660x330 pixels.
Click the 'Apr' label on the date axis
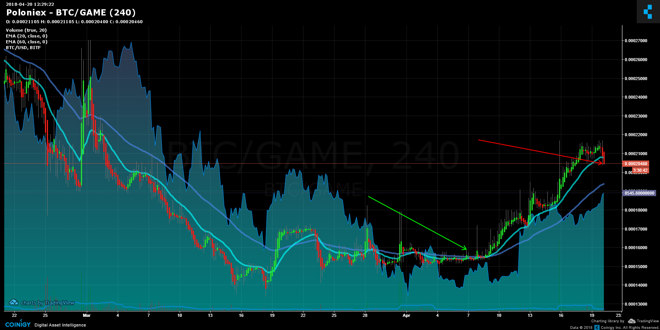pos(406,315)
